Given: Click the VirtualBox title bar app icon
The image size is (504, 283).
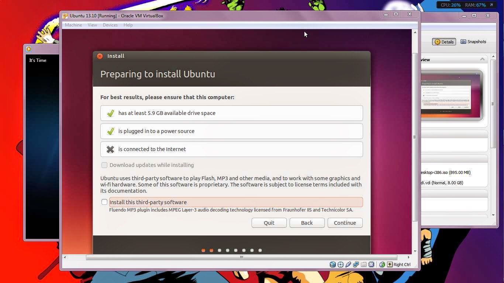Looking at the screenshot, I should [x=65, y=16].
